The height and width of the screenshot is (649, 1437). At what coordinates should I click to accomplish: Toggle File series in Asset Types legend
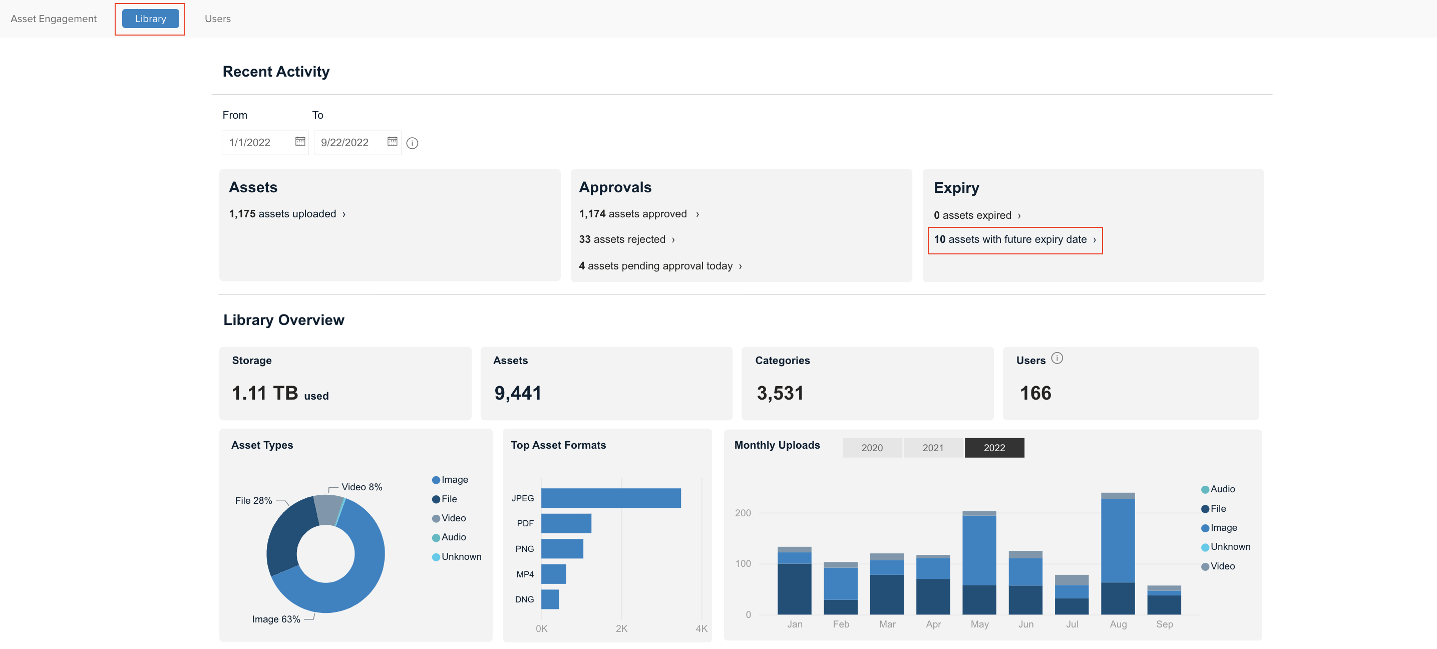click(x=444, y=499)
